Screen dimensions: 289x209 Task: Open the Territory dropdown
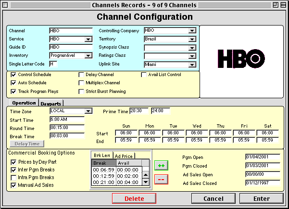coord(192,39)
